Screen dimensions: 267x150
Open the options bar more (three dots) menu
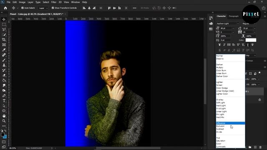(134, 8)
